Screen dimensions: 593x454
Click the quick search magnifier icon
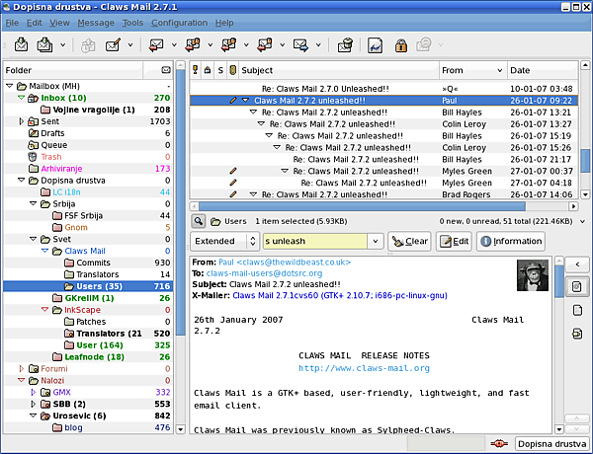[x=199, y=221]
